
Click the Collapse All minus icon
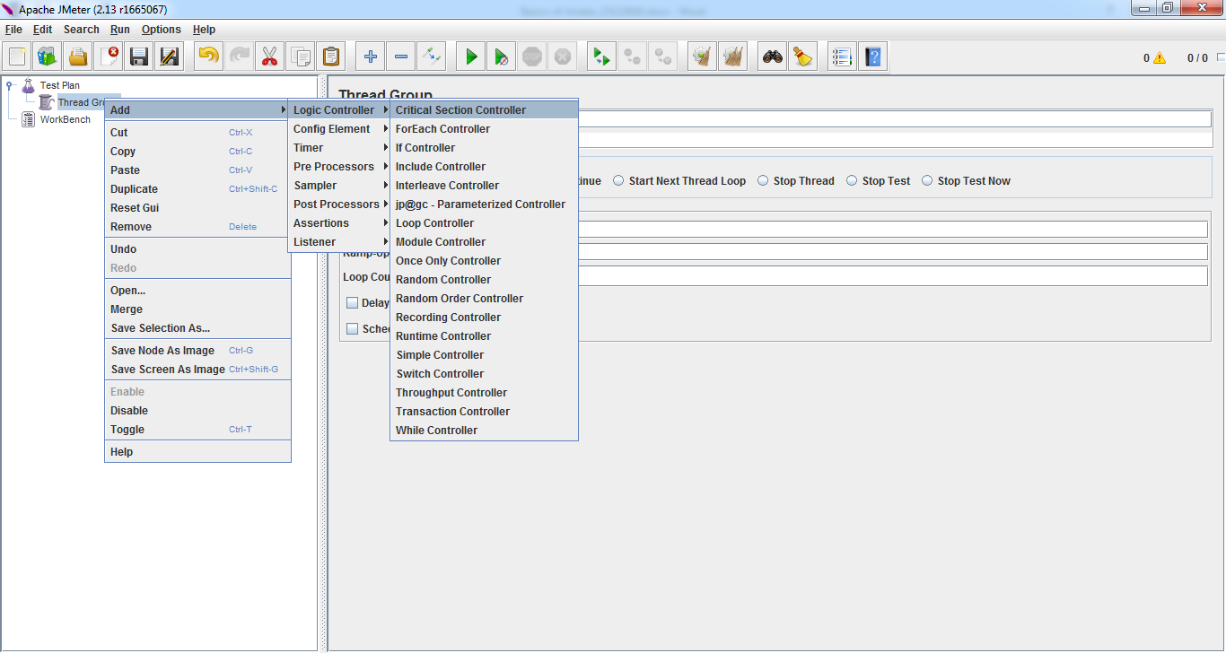coord(400,57)
